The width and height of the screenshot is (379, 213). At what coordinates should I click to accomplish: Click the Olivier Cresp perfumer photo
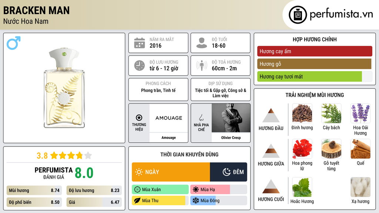coord(231,118)
